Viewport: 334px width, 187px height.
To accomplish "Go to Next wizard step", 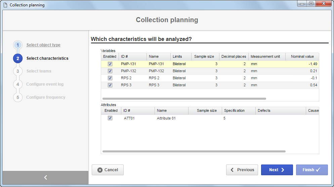I will click(x=277, y=170).
